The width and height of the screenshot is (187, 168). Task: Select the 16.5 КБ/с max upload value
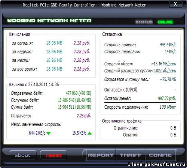79,133
